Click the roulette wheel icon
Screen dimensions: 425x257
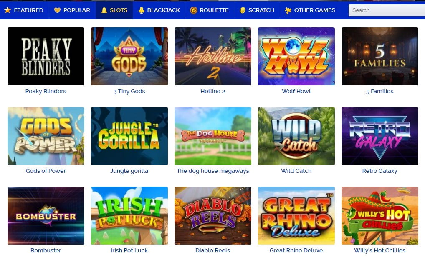pyautogui.click(x=194, y=10)
